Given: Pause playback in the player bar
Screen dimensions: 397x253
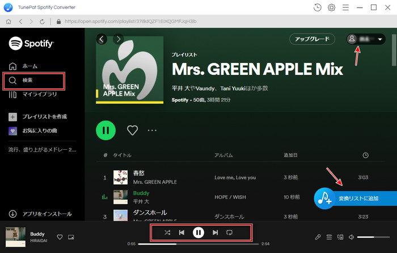Looking at the screenshot, I should pos(198,233).
